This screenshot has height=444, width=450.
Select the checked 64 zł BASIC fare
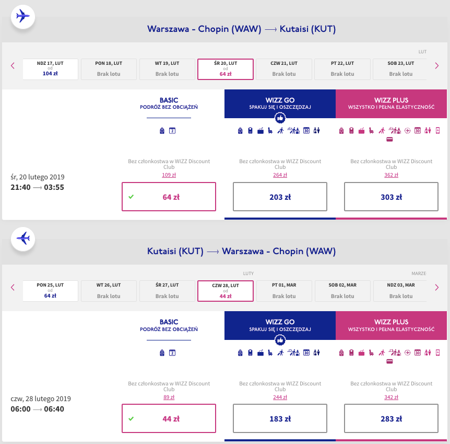coord(169,197)
